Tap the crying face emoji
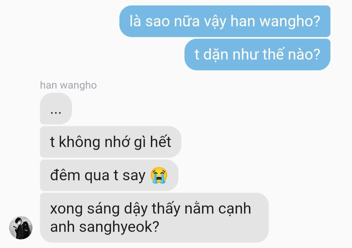This screenshot has height=248, width=352. pyautogui.click(x=159, y=175)
